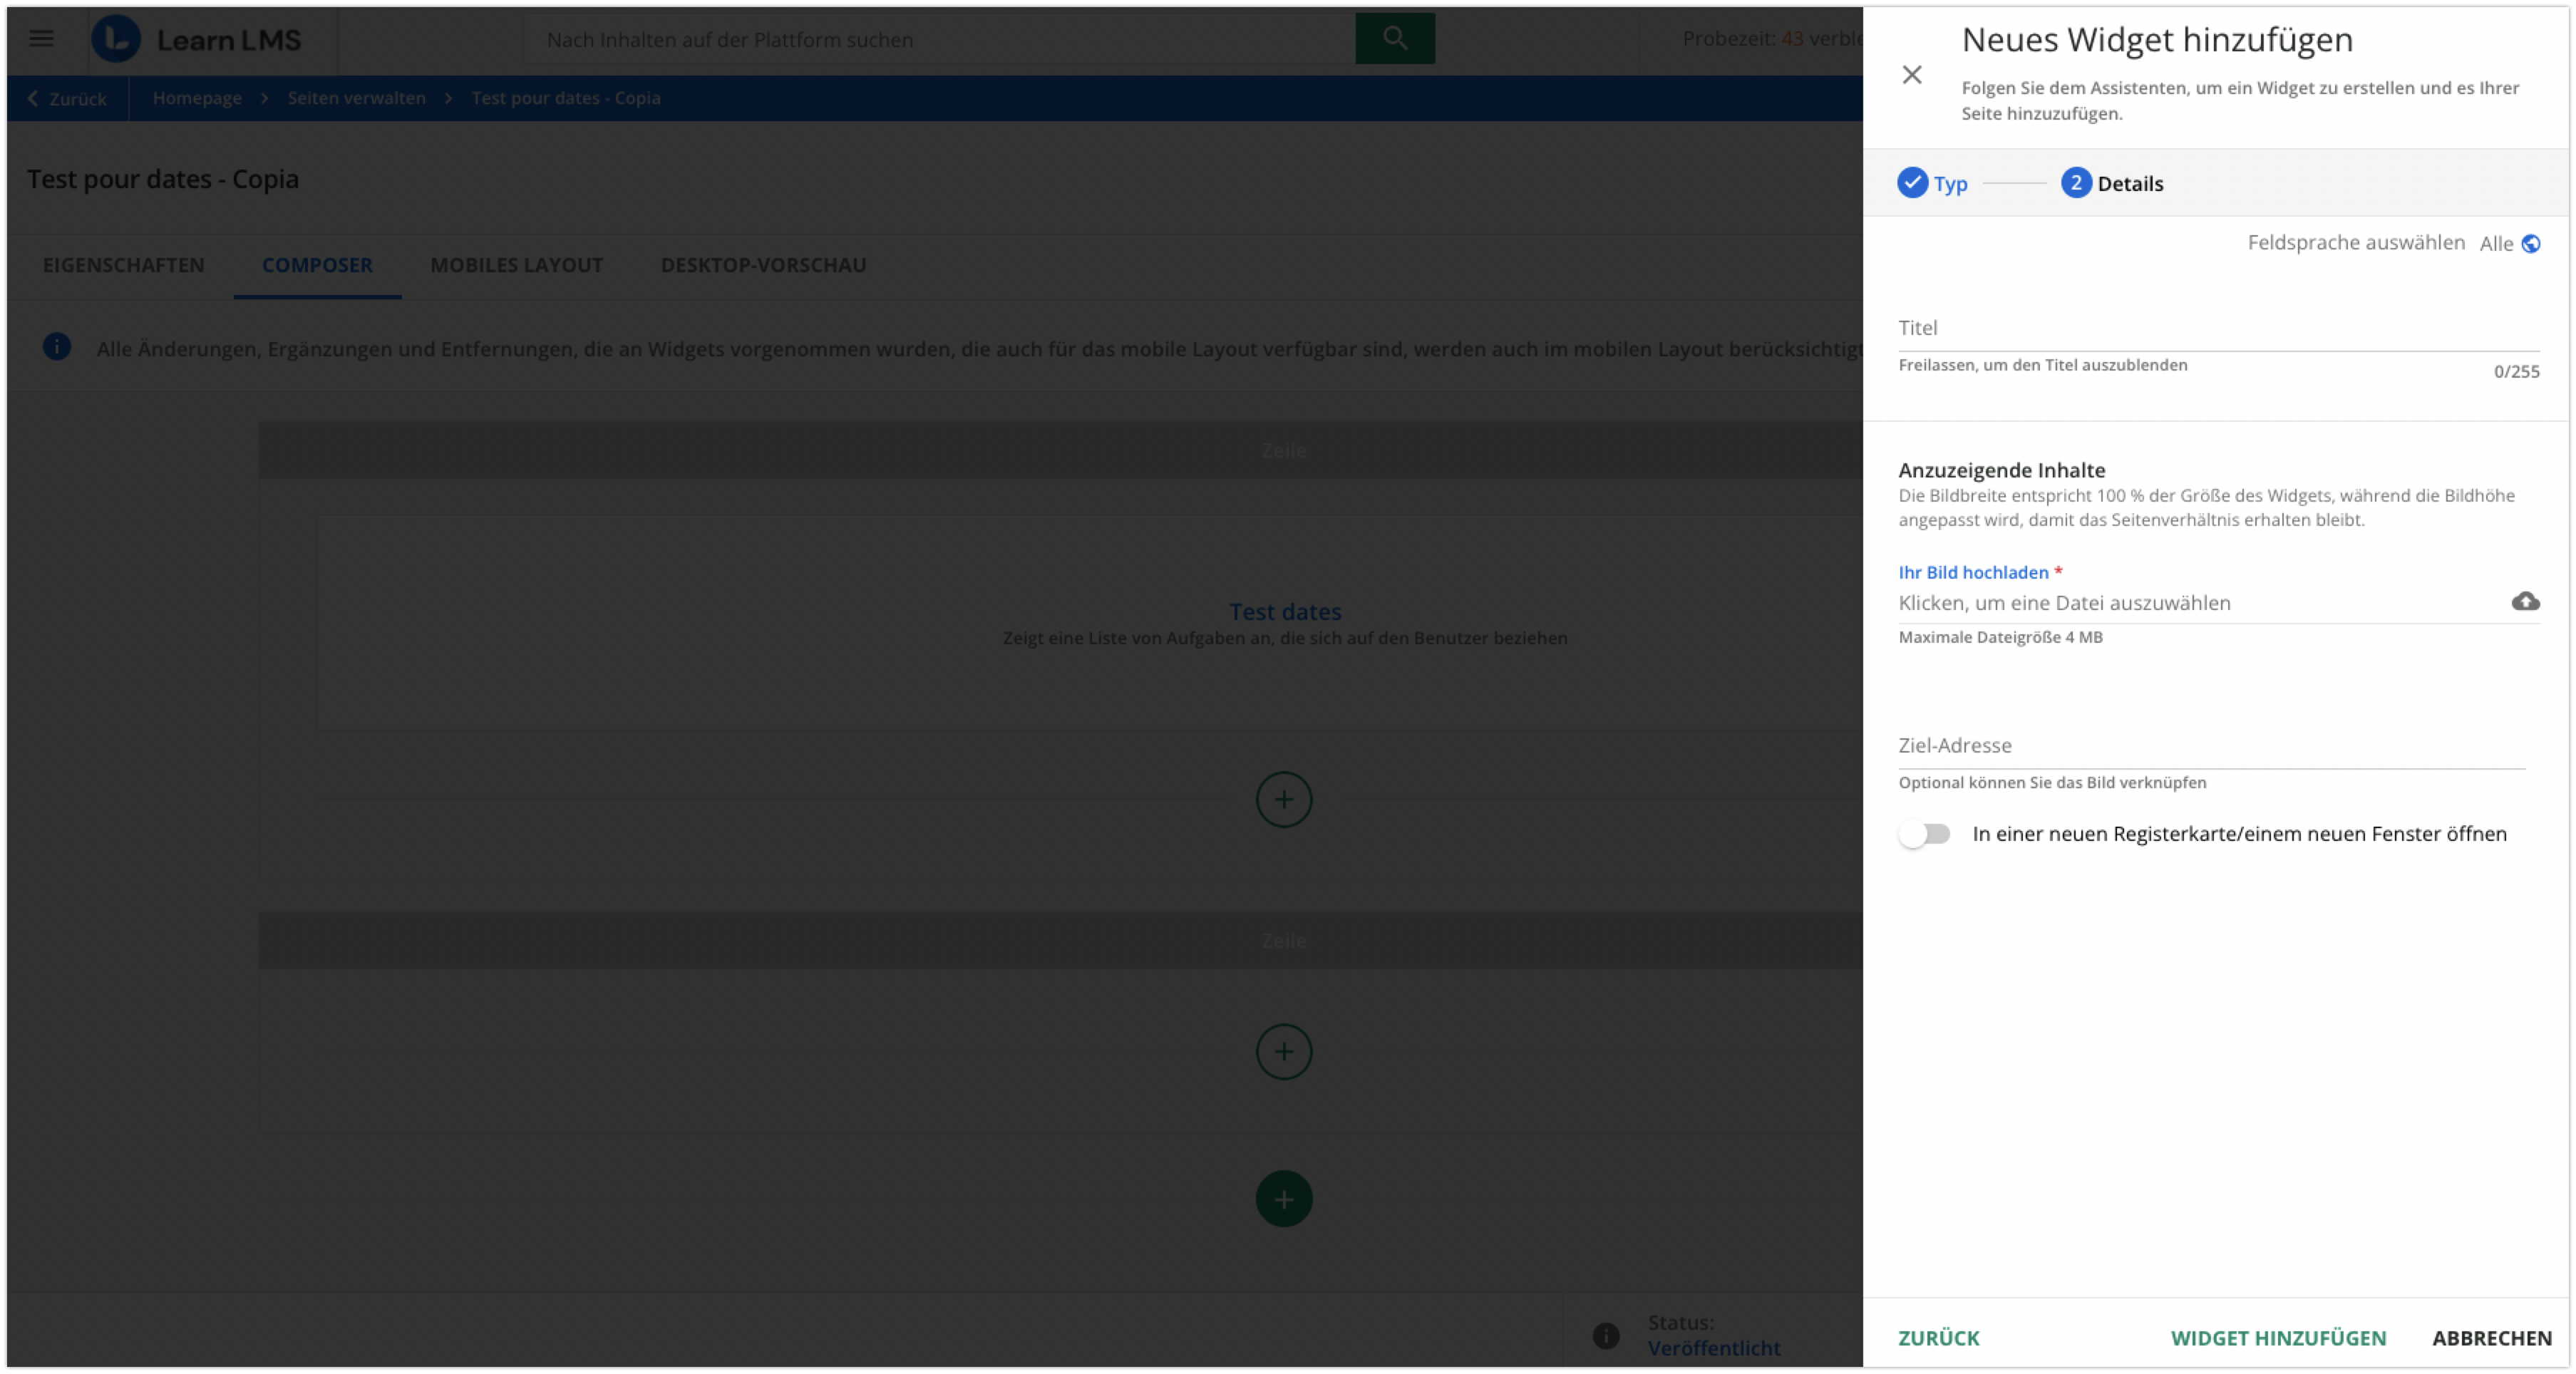Viewport: 2576px width, 1374px height.
Task: Click the Ihr Bild hochladen label
Action: coord(1972,572)
